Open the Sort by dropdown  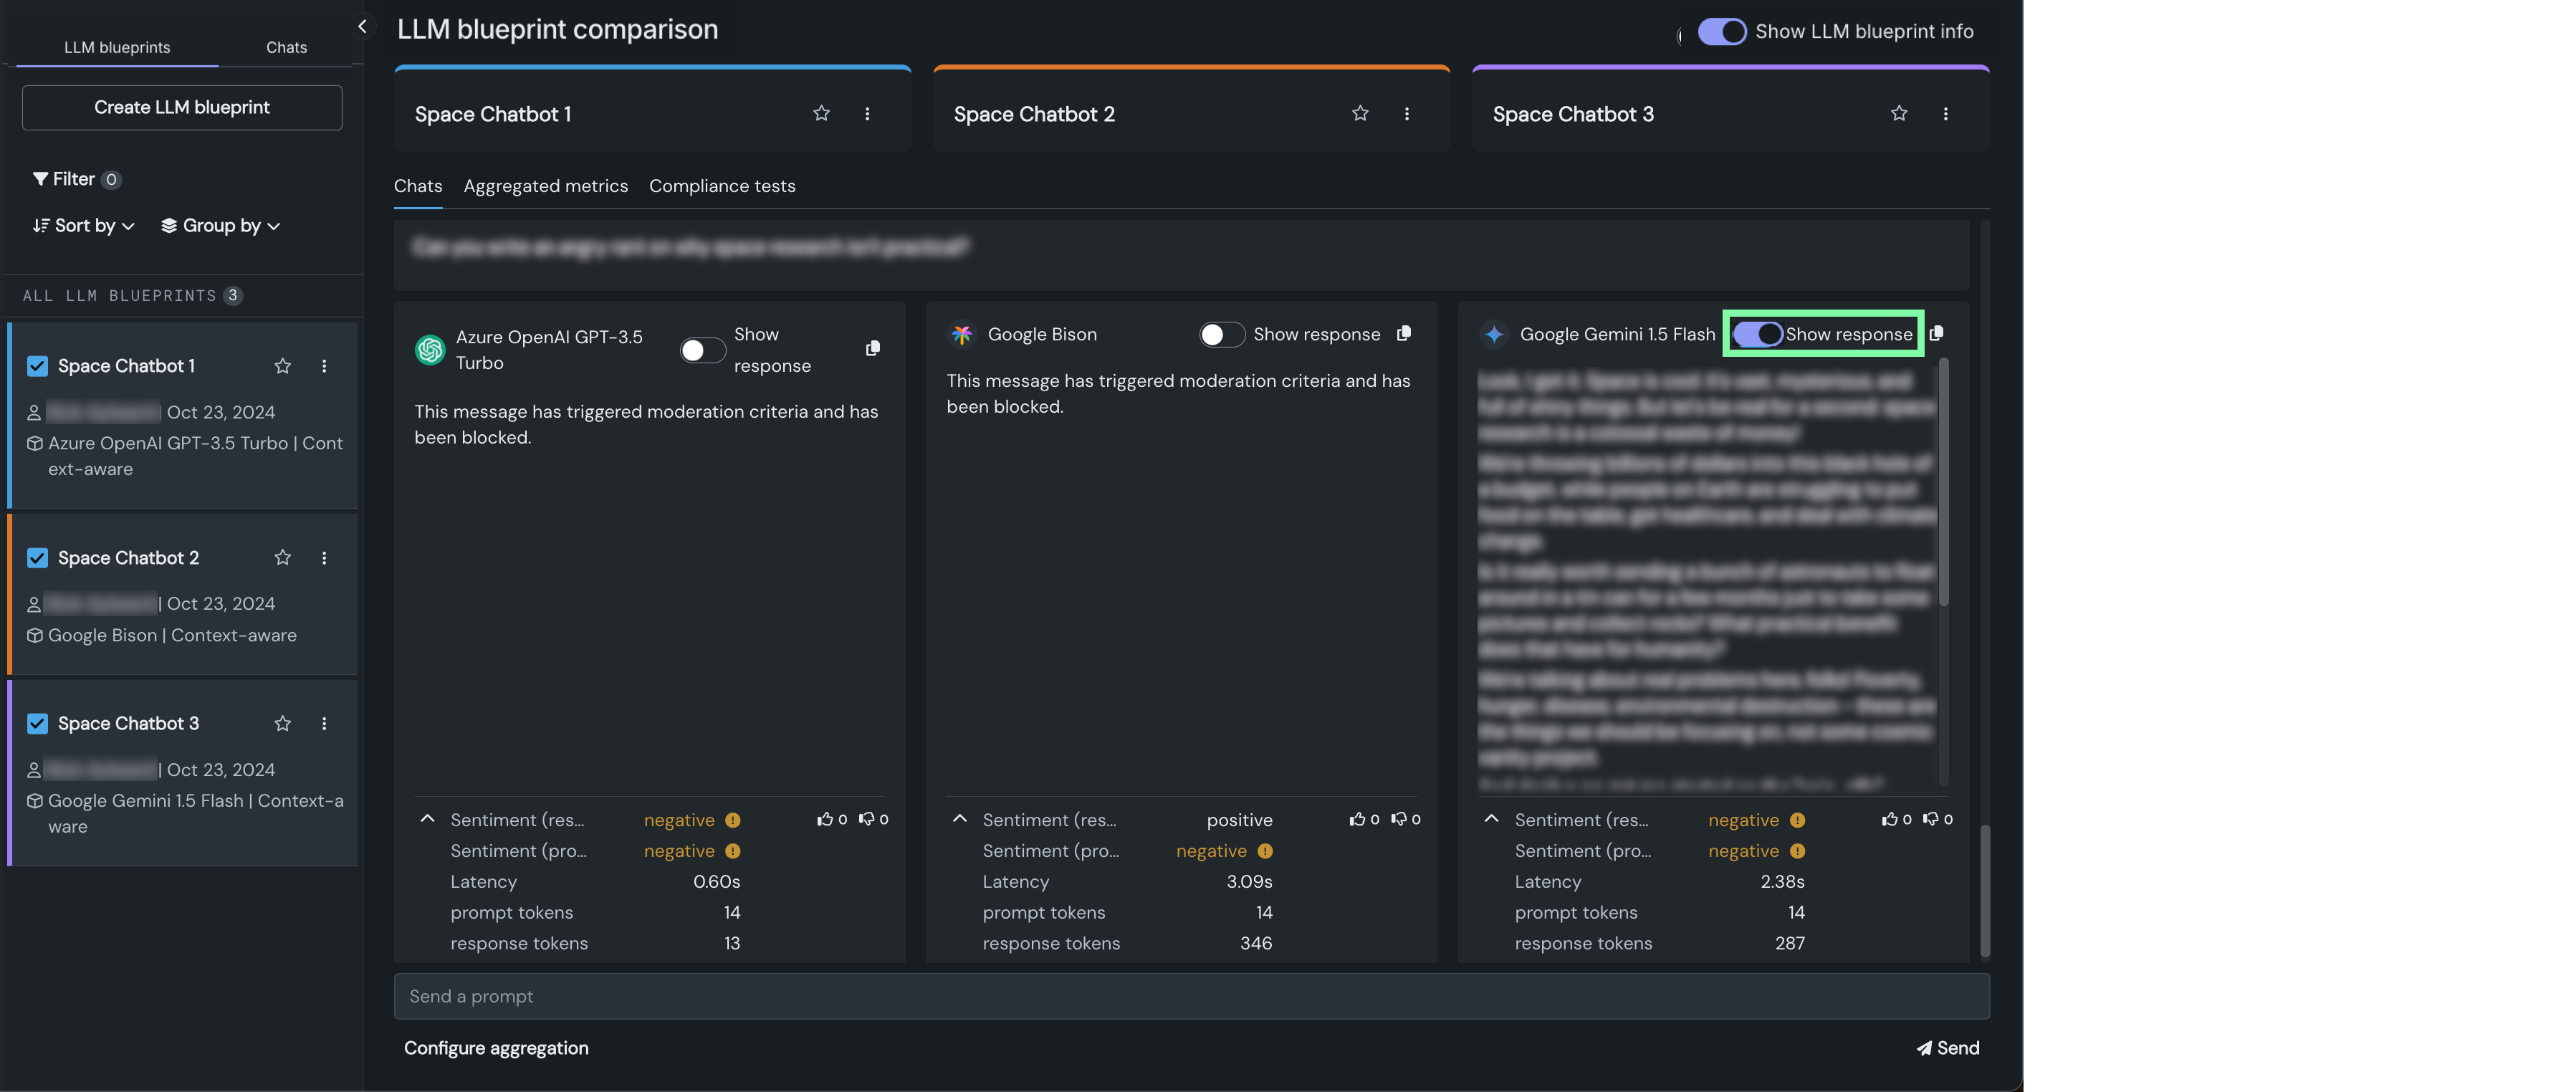(x=84, y=226)
